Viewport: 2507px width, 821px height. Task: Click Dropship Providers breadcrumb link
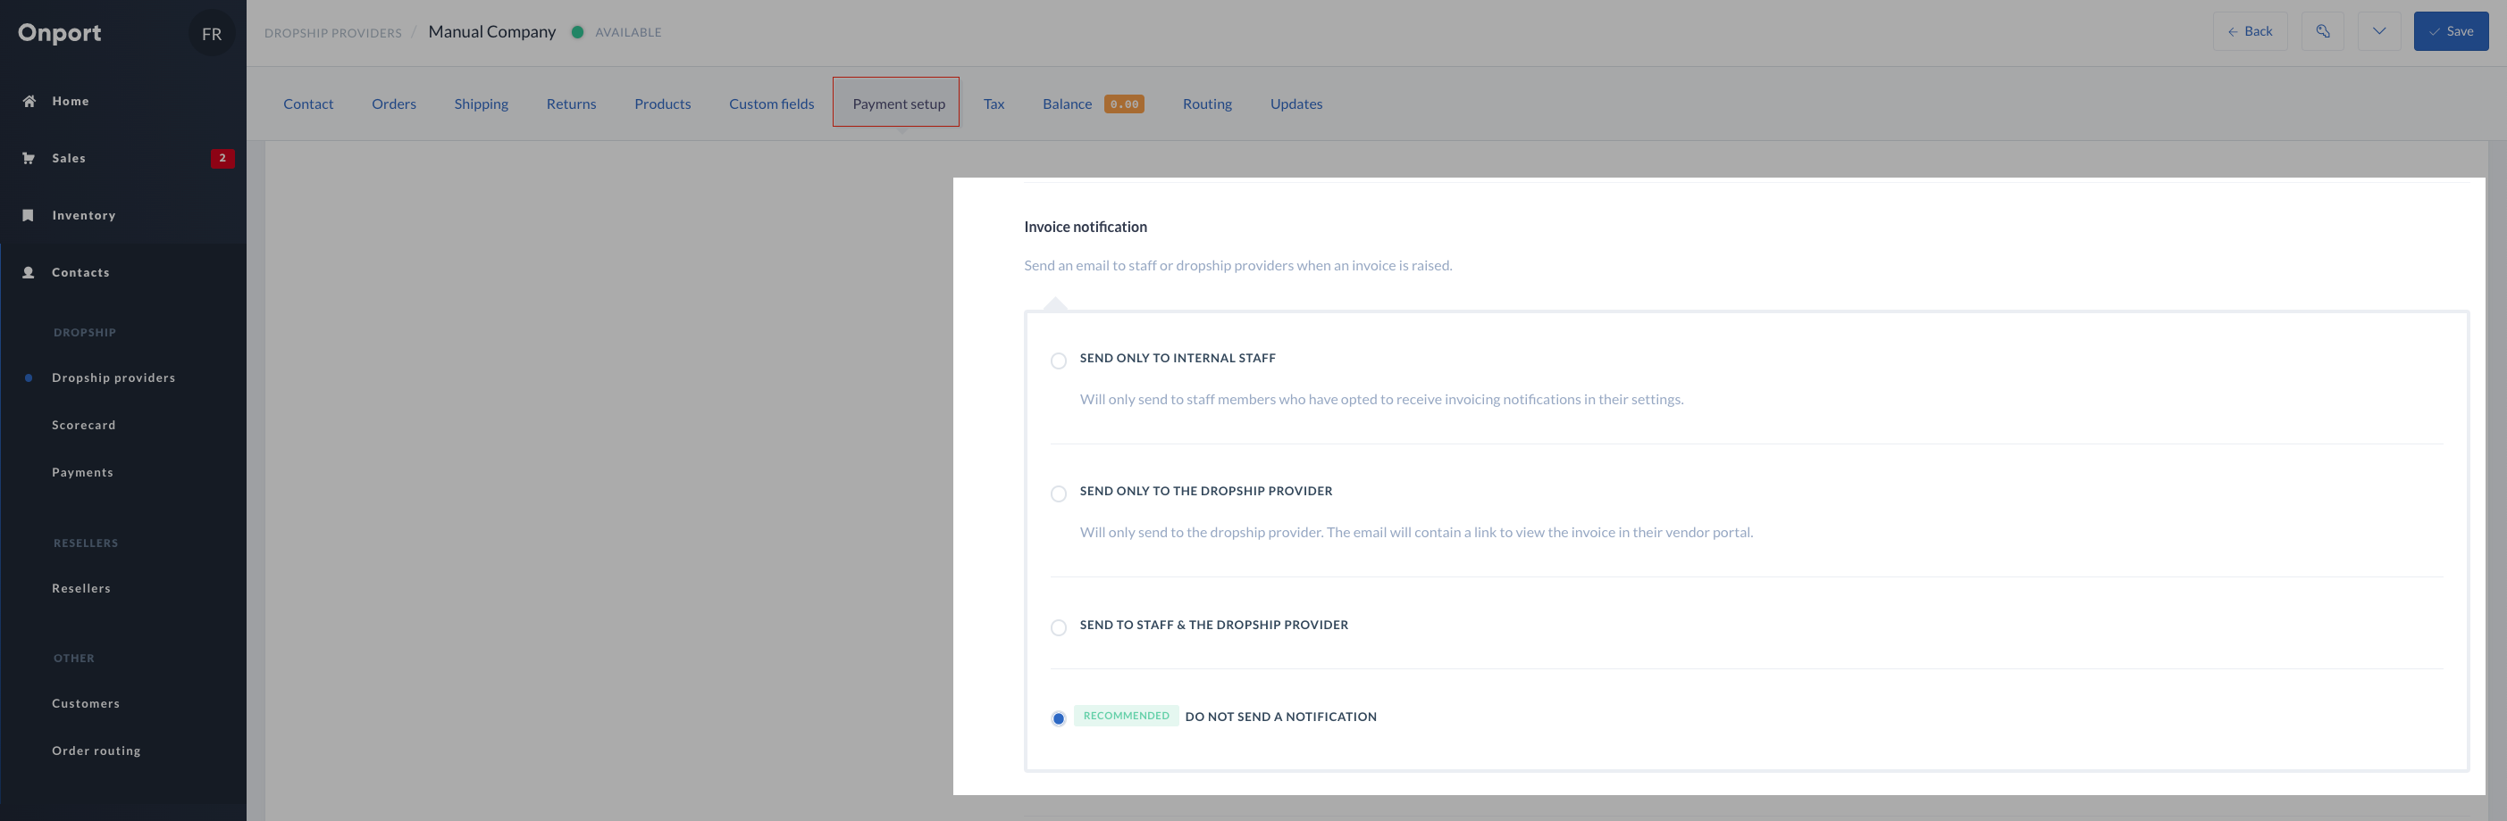pos(333,33)
